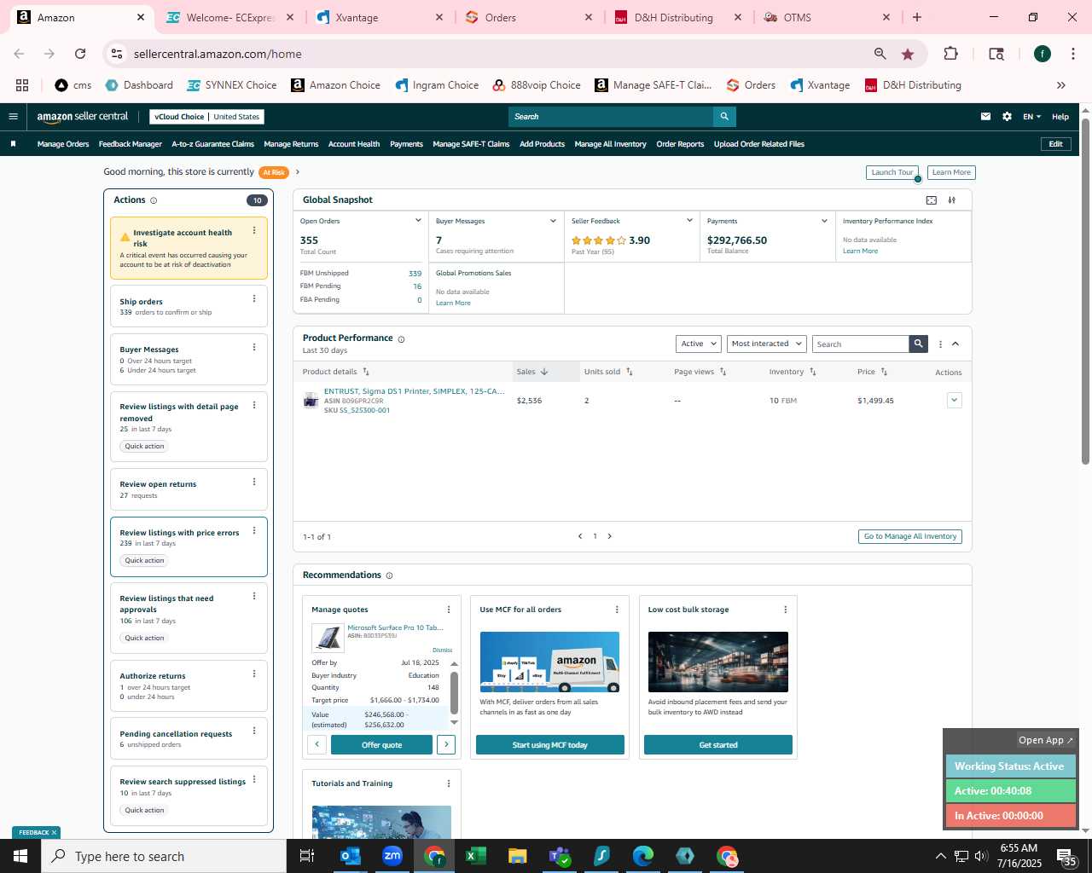Open Outlook from the taskbar
The image size is (1092, 873).
[351, 856]
